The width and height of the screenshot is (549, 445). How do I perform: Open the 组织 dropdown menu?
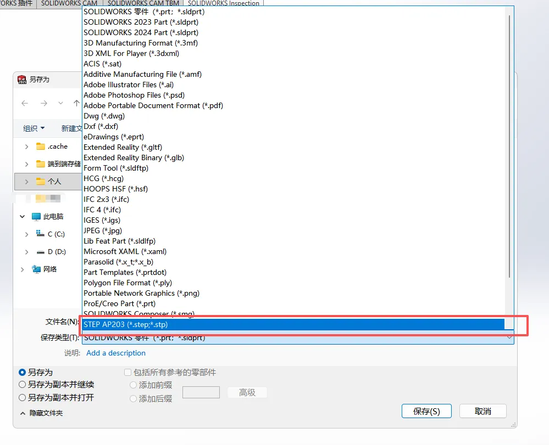click(34, 128)
